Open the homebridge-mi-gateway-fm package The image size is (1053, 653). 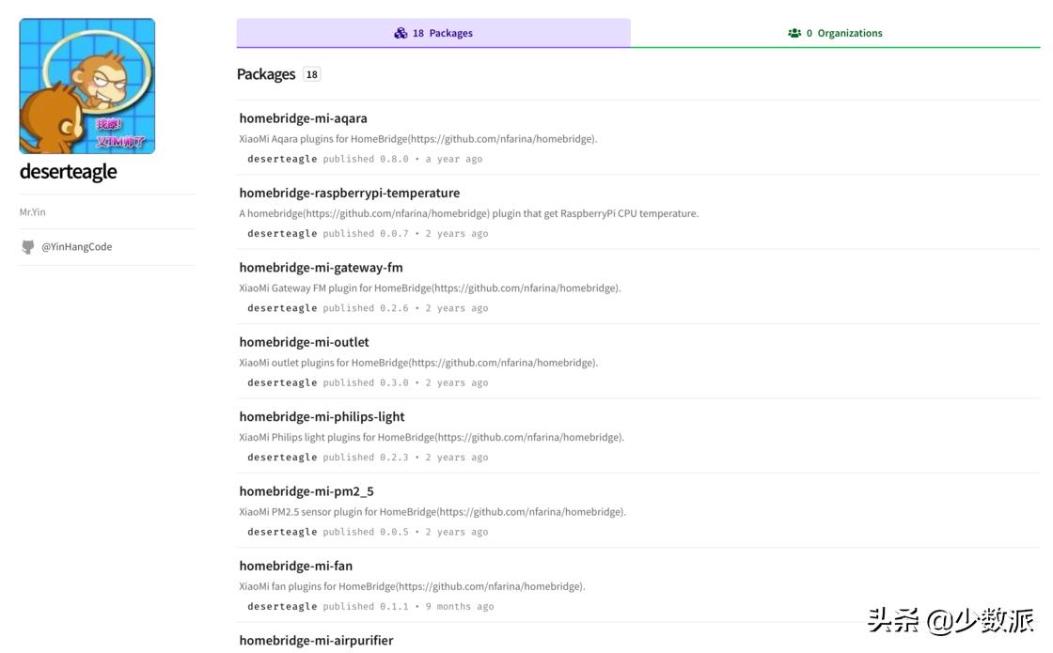tap(321, 268)
